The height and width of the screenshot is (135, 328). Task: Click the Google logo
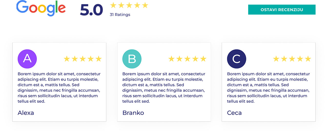pos(41,8)
